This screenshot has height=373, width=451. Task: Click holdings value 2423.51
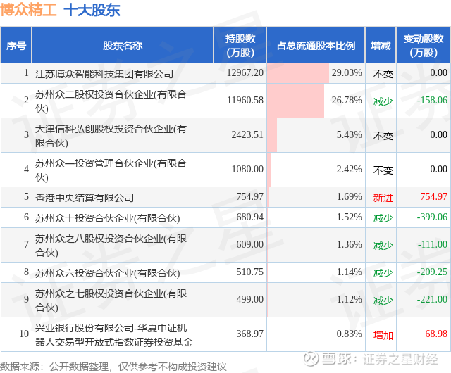pos(247,135)
